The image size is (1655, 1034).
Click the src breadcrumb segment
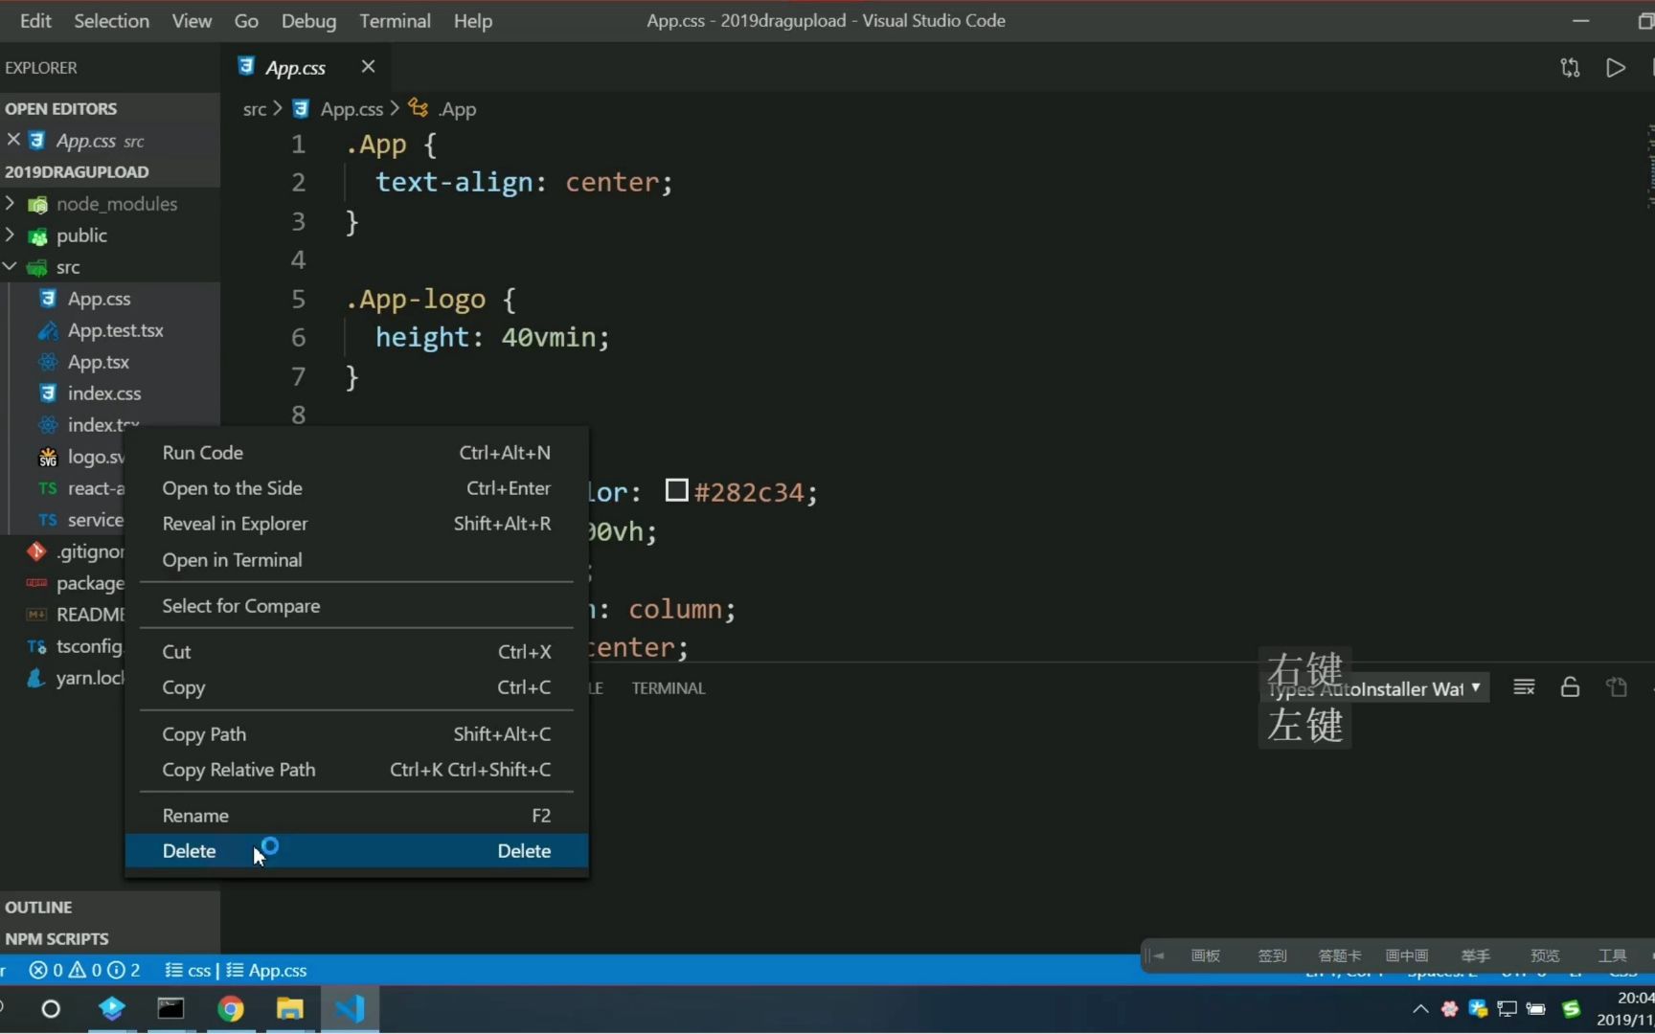click(x=254, y=109)
